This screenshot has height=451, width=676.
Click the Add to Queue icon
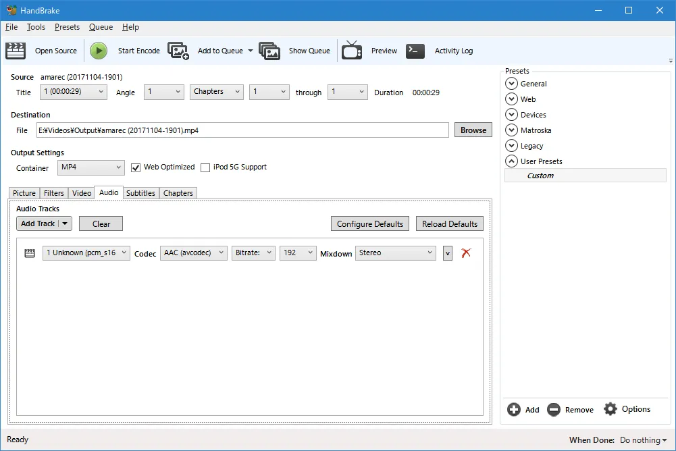tap(178, 51)
